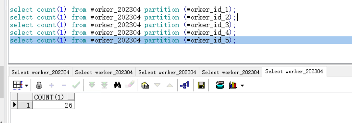Click the next record down triangle
The image size is (352, 123).
[157, 85]
